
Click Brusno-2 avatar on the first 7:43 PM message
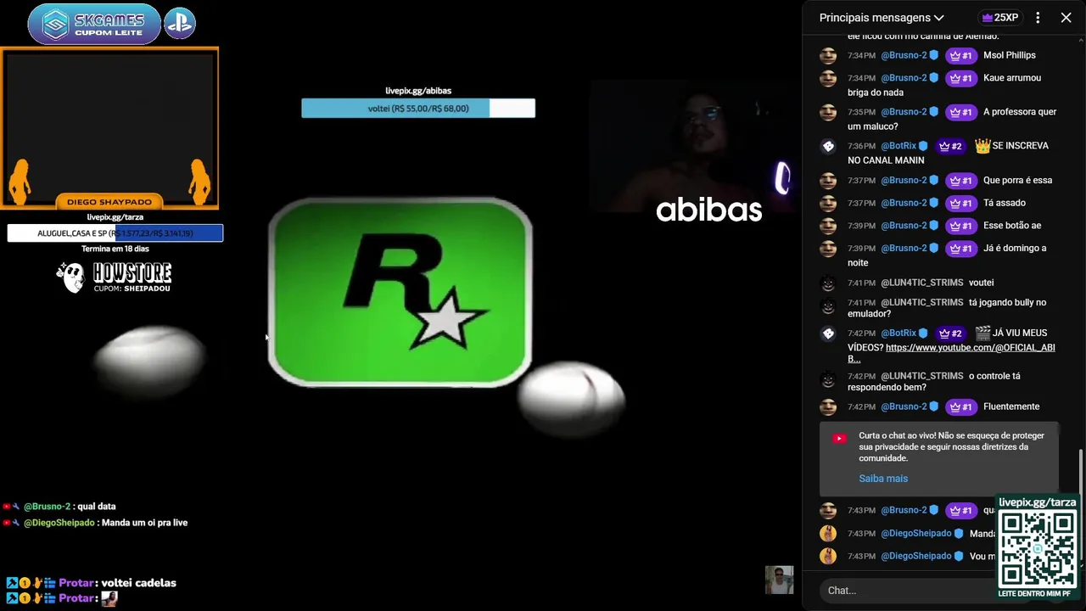(828, 511)
